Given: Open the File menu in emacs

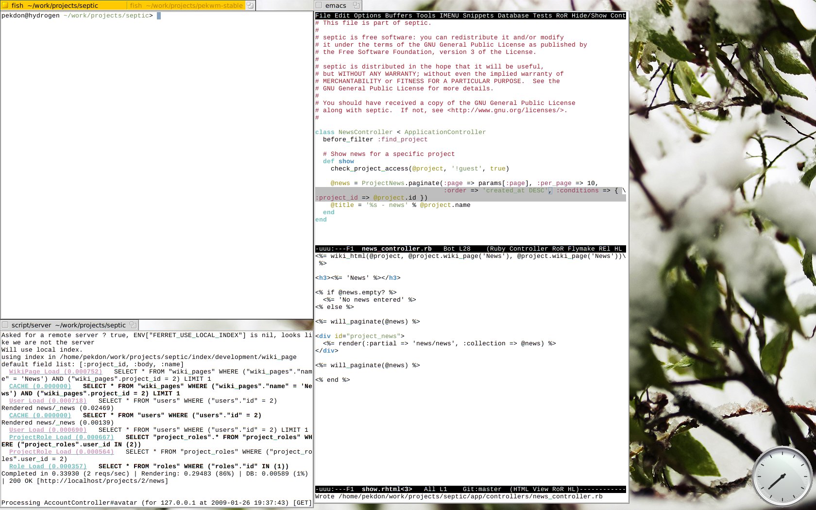Looking at the screenshot, I should (323, 16).
